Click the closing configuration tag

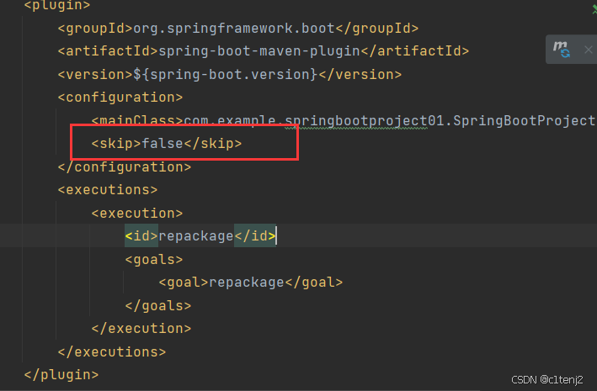(x=125, y=167)
